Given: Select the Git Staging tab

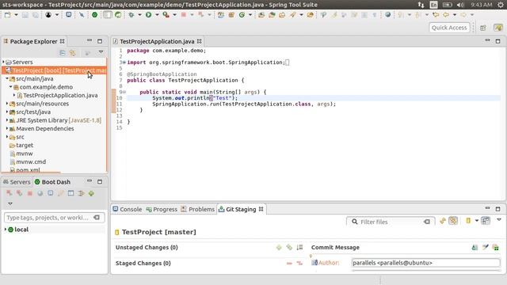Looking at the screenshot, I should click(x=241, y=209).
